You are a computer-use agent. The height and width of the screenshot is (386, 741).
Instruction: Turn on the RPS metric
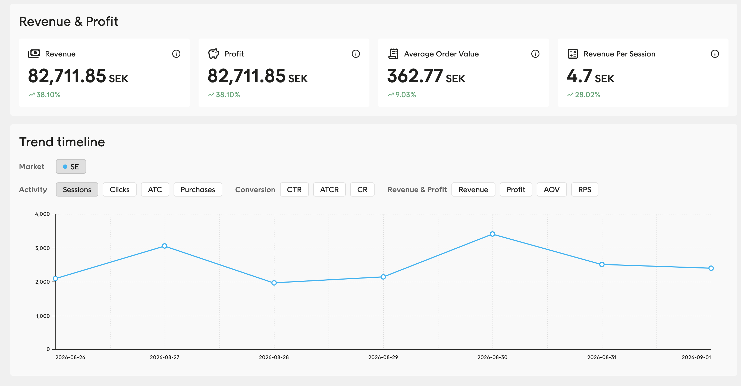coord(585,189)
